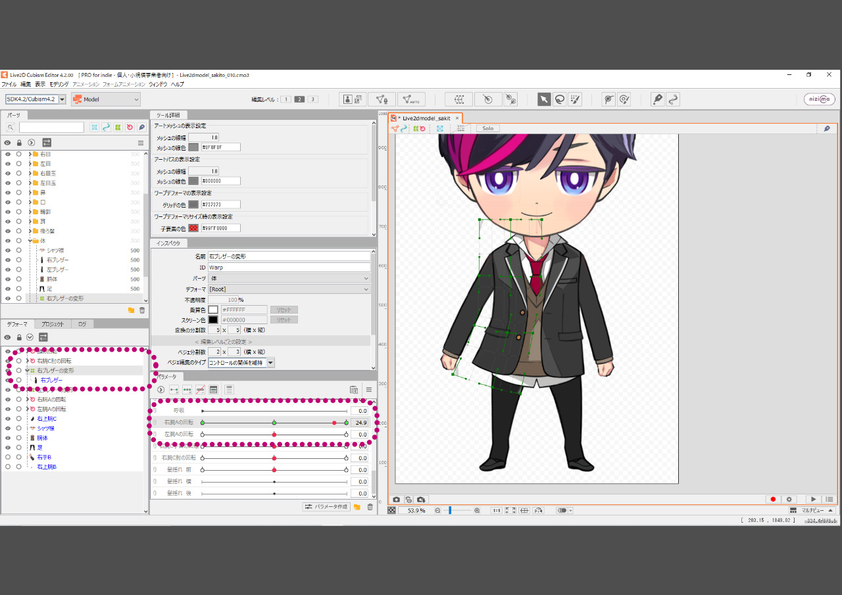Open the Parameter panel hamburger menu

pos(369,390)
